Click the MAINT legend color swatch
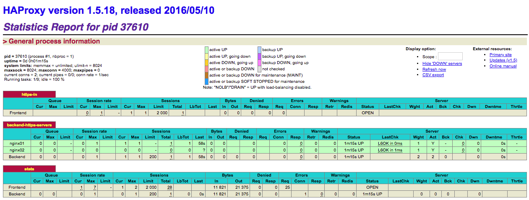Image resolution: width=529 pixels, height=200 pixels. click(x=206, y=75)
